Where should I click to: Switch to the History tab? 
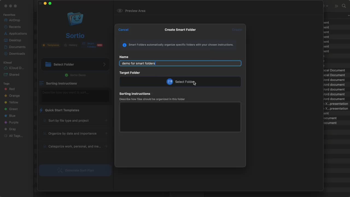(x=71, y=45)
